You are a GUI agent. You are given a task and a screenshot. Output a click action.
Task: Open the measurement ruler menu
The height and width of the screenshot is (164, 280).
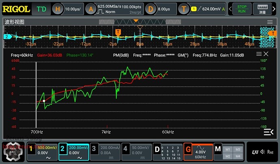point(262,9)
